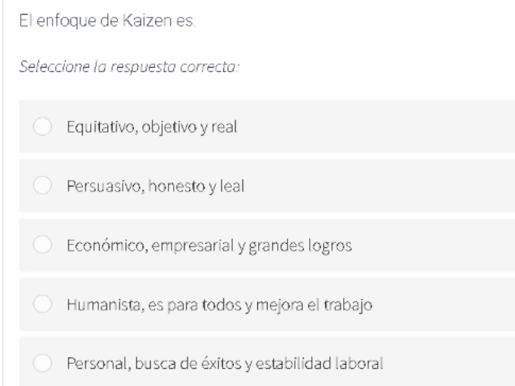Click the text 'Humanista, es para todos y mejora el trabajo'

(220, 305)
